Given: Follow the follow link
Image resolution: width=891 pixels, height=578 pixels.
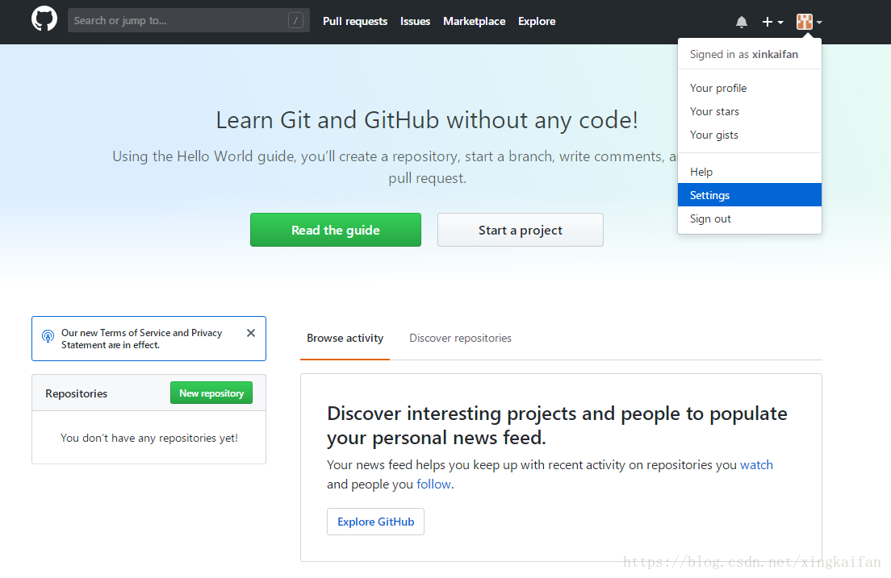Looking at the screenshot, I should 433,484.
